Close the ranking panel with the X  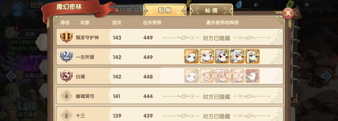click(x=288, y=14)
